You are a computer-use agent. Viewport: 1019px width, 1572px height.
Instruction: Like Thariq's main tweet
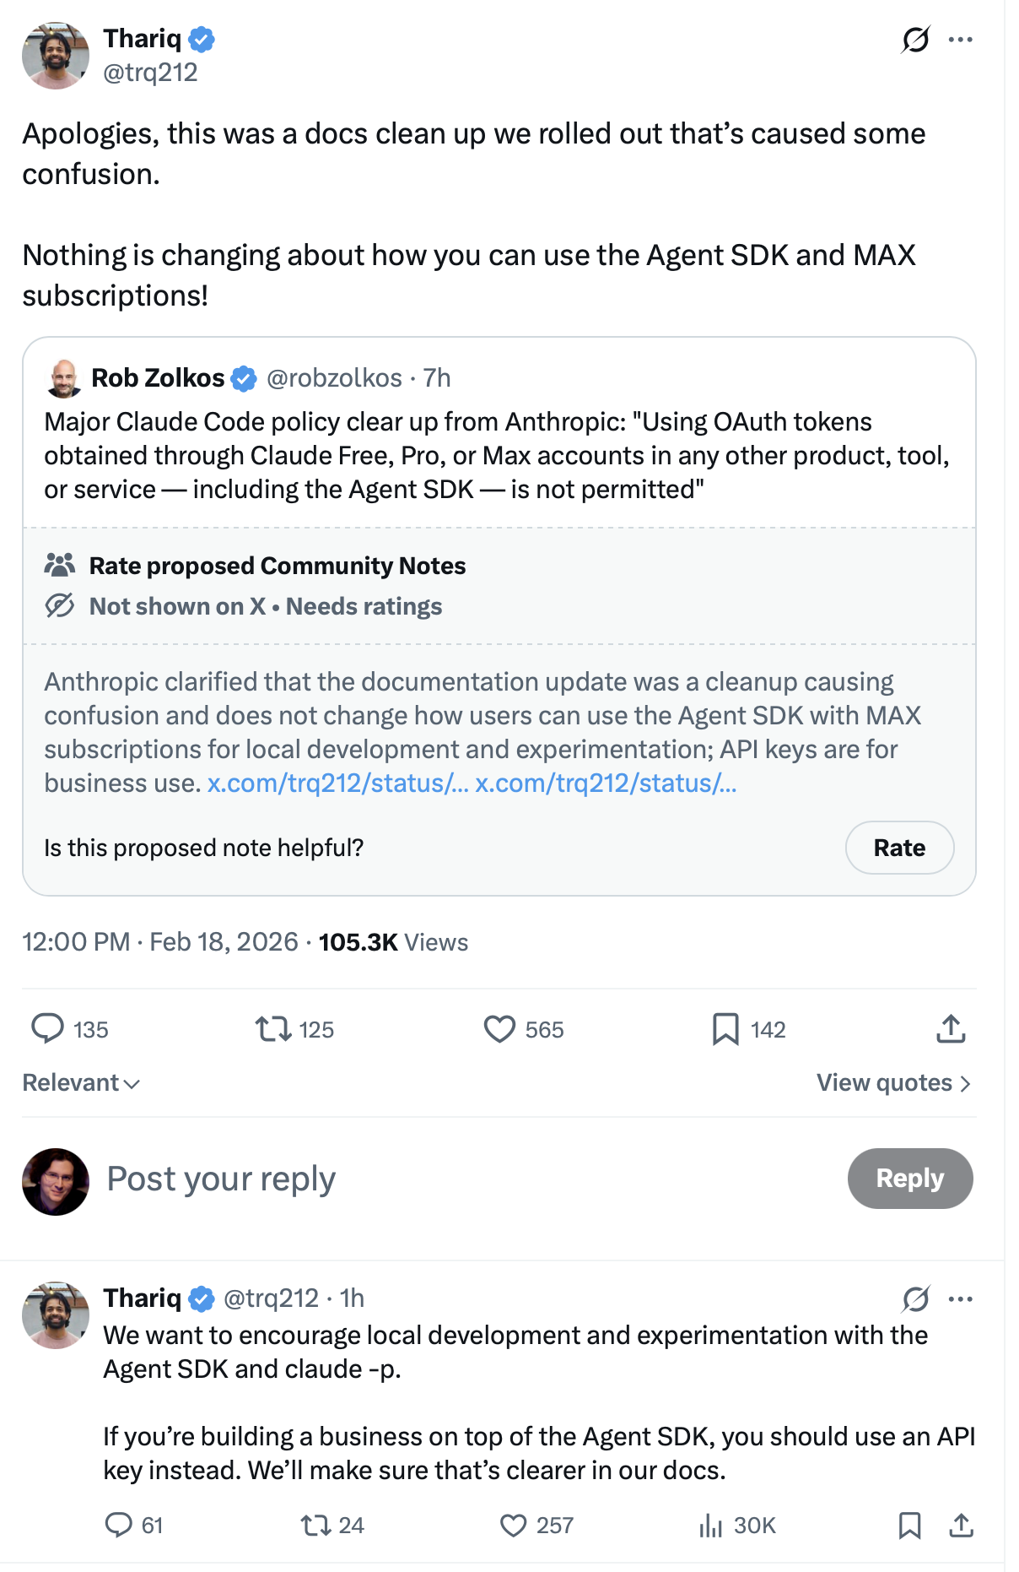[x=499, y=1028]
